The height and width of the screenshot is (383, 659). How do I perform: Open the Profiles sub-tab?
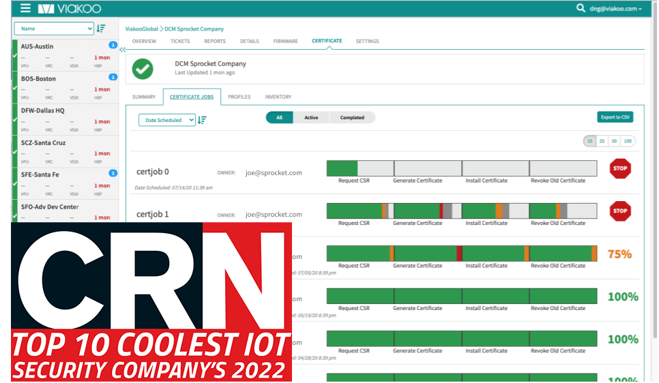point(239,97)
